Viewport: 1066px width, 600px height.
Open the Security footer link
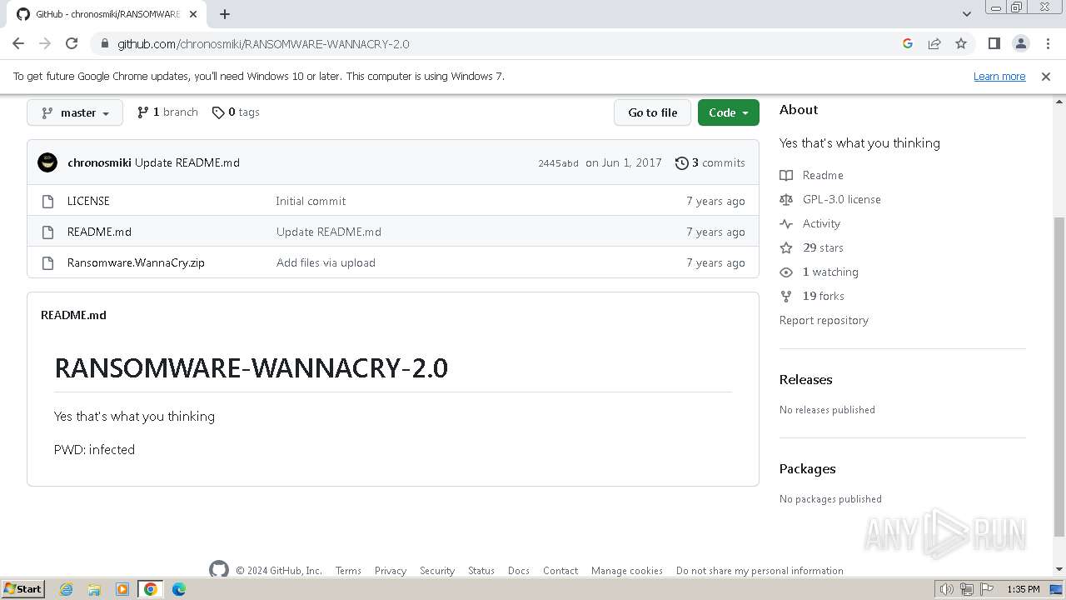(437, 571)
